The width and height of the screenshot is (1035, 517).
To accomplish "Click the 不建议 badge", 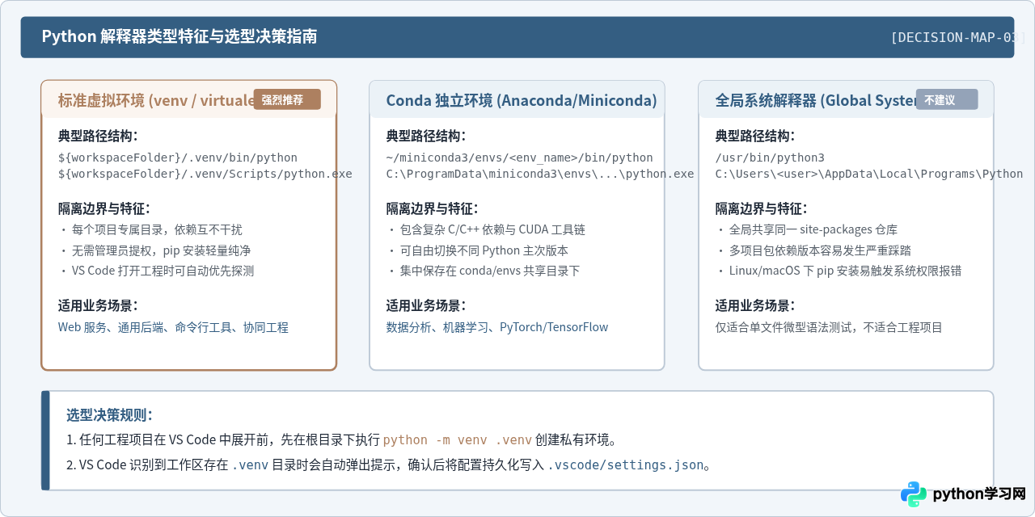I will [946, 99].
